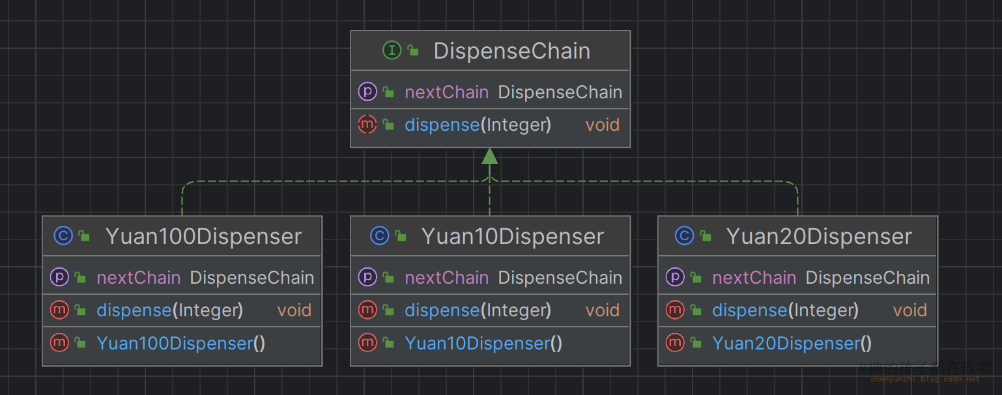Click DispenseChain type label in Yuan100Dispenser nextChain row
The image size is (1002, 395).
click(x=252, y=278)
